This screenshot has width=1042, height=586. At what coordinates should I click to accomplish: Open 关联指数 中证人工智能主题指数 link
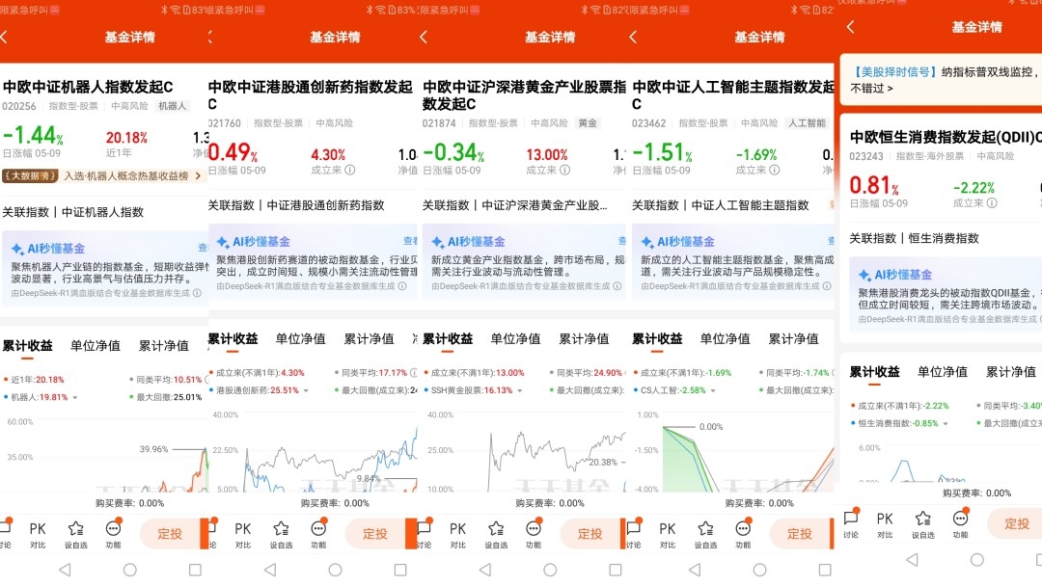tap(721, 205)
